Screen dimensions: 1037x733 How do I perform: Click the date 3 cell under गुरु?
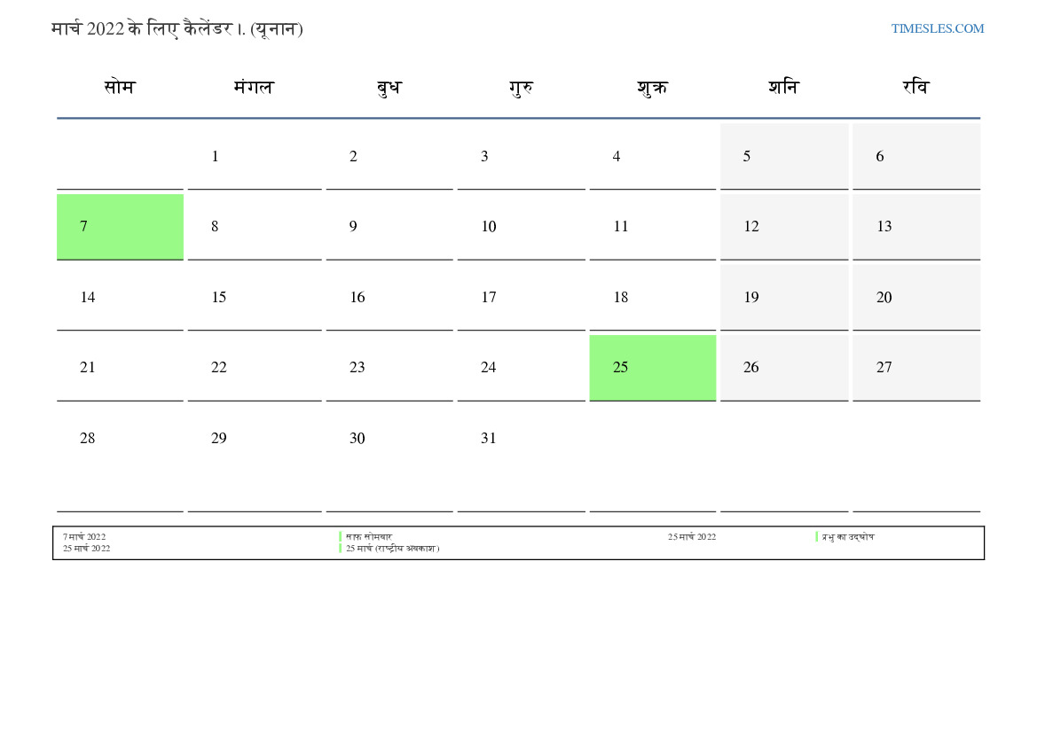coord(521,156)
